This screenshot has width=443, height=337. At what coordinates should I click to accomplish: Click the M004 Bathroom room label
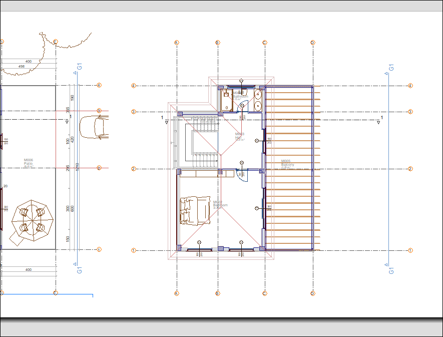coord(240,96)
